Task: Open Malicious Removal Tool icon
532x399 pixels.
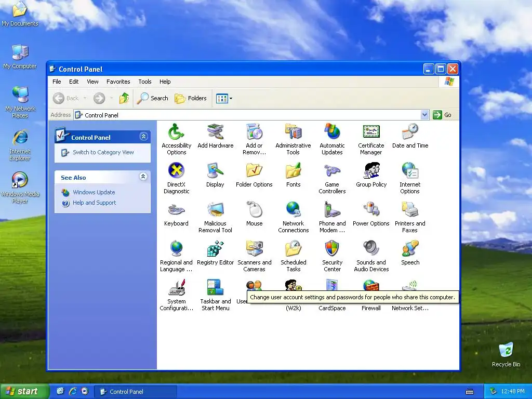Action: (216, 210)
